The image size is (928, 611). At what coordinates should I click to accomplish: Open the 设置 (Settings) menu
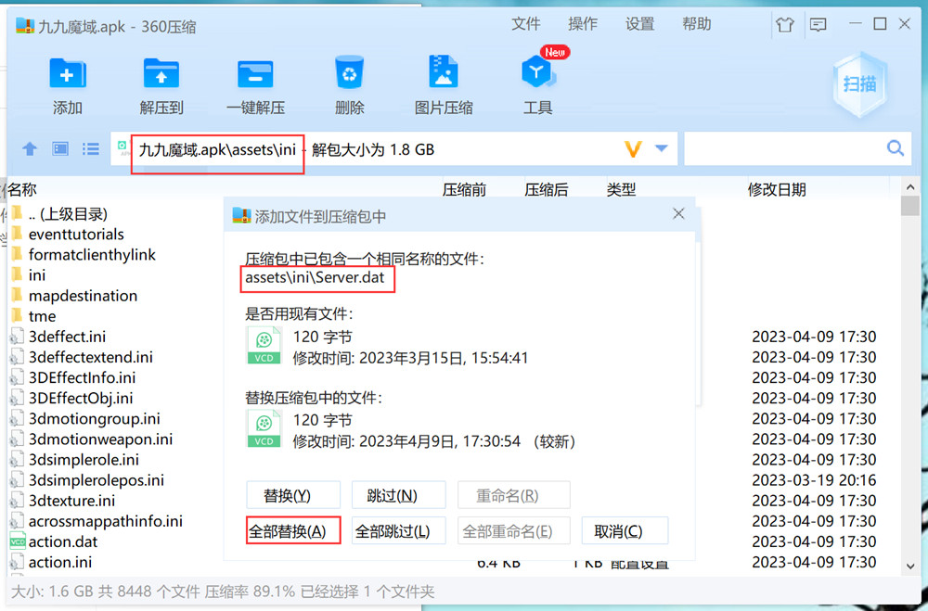pos(639,24)
